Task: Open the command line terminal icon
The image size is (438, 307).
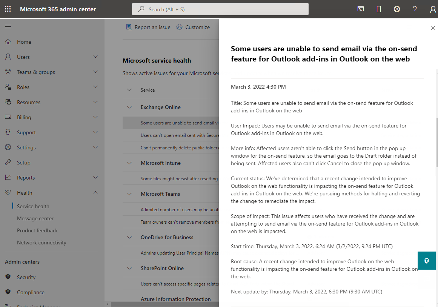Action: [x=360, y=9]
